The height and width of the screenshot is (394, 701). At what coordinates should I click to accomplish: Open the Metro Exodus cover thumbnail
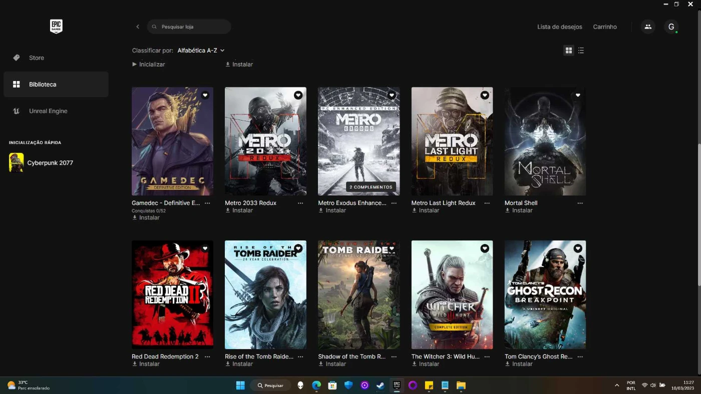click(x=359, y=141)
